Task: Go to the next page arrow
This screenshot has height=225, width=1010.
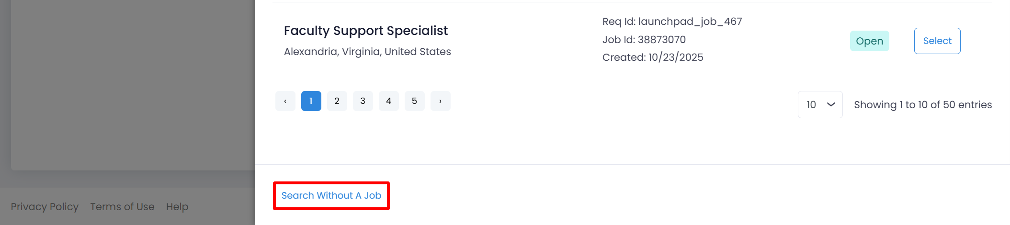Action: (x=440, y=101)
